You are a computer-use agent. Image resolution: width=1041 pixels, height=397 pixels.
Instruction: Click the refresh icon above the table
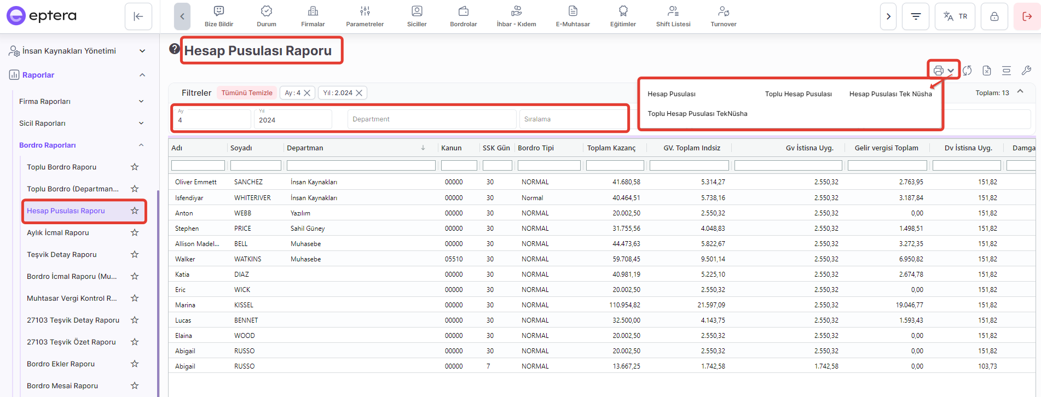pos(967,71)
